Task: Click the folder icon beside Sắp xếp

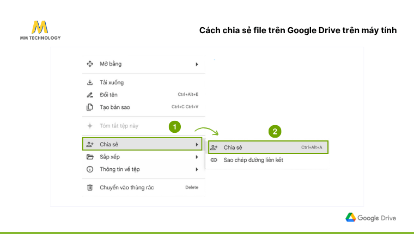Action: point(90,157)
